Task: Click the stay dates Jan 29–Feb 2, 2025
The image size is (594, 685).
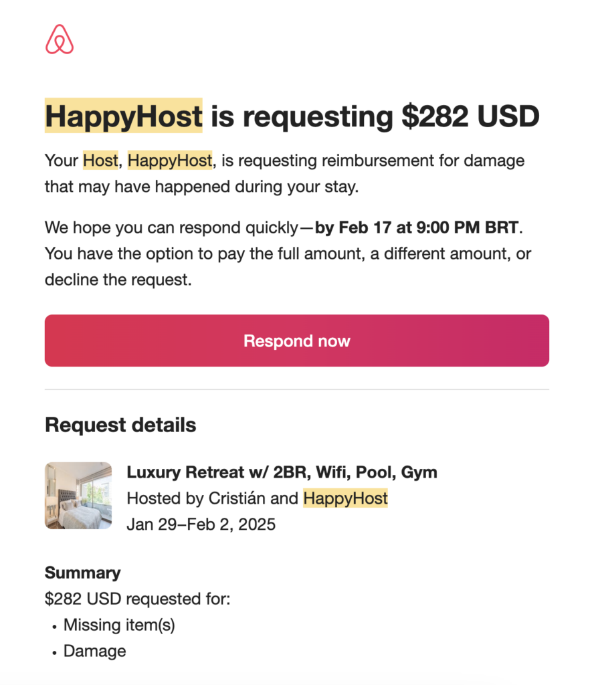Action: click(201, 524)
